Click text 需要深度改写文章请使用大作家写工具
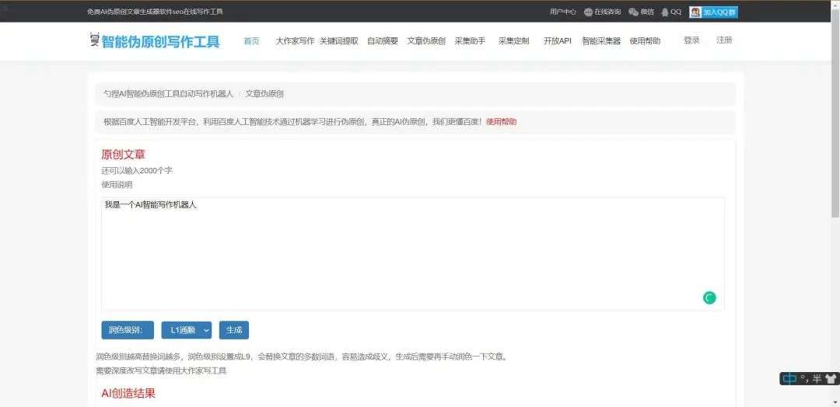This screenshot has width=840, height=407. [161, 370]
